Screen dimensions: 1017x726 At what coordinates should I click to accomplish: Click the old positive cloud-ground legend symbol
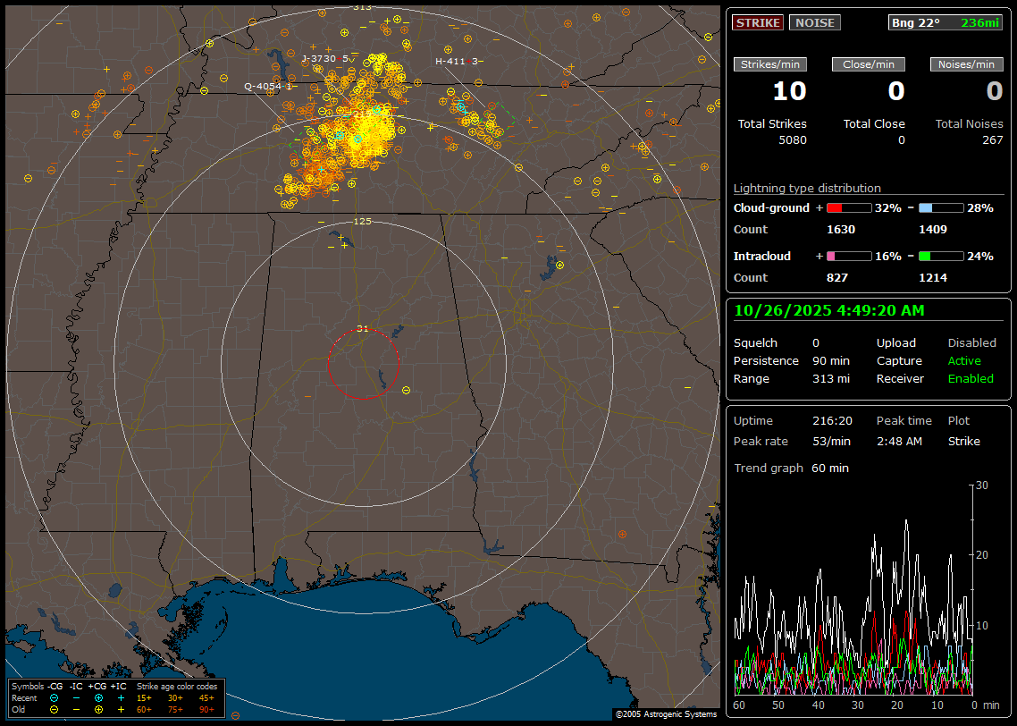tap(98, 709)
